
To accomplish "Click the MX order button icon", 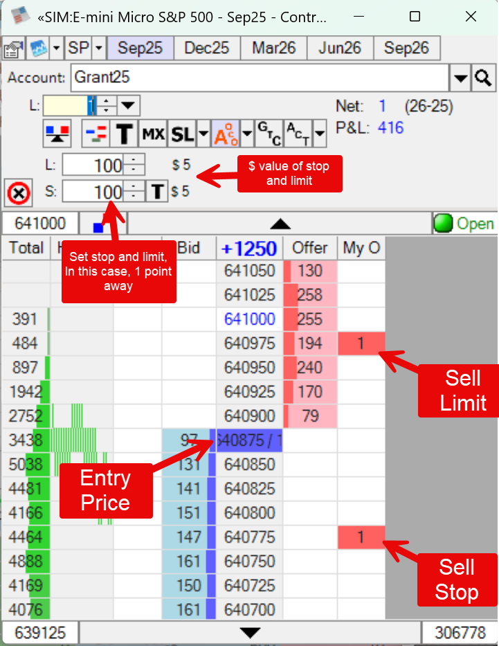I will pyautogui.click(x=153, y=133).
